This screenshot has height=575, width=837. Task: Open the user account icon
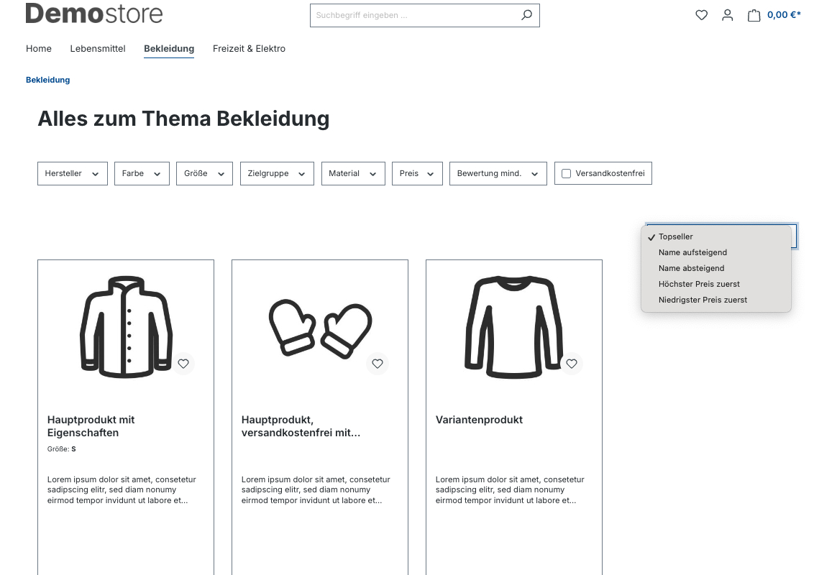click(727, 15)
